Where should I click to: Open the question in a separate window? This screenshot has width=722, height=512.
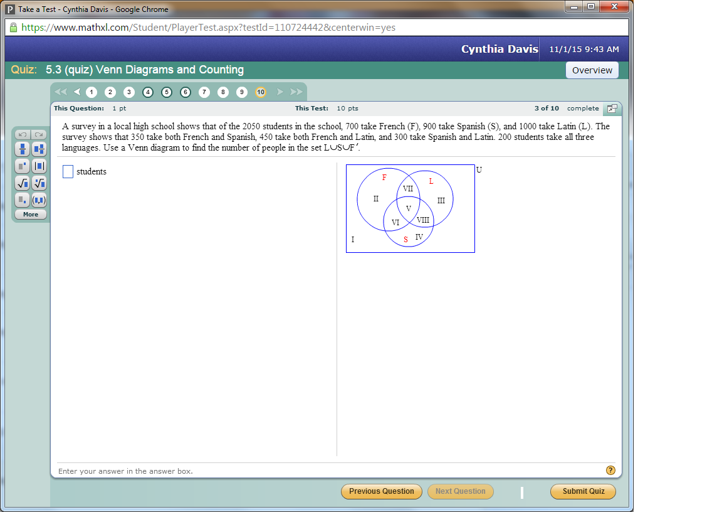612,108
